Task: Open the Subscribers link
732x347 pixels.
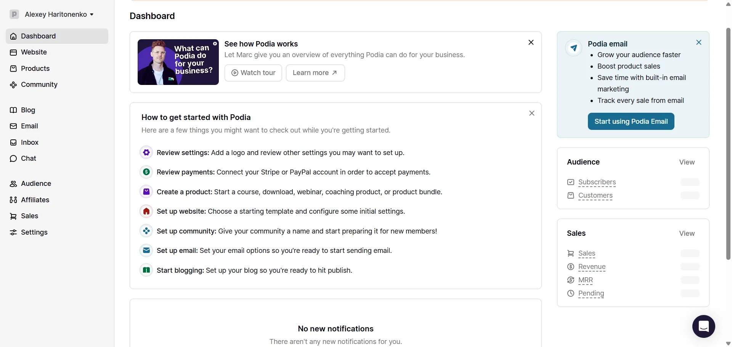Action: 597,182
